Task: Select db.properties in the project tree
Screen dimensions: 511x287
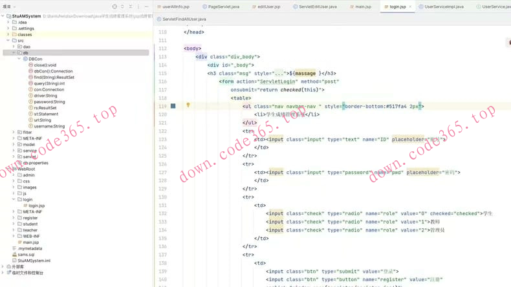Action: coord(36,163)
